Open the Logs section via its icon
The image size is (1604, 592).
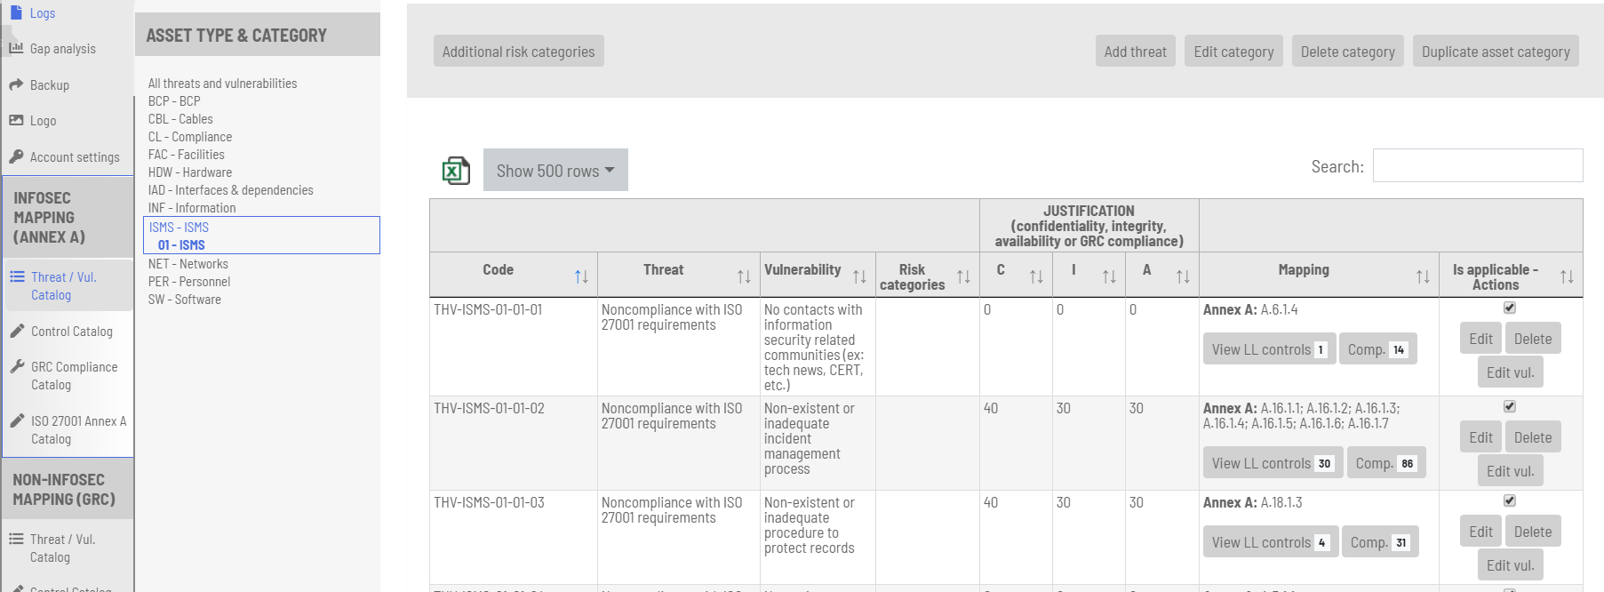[x=16, y=12]
